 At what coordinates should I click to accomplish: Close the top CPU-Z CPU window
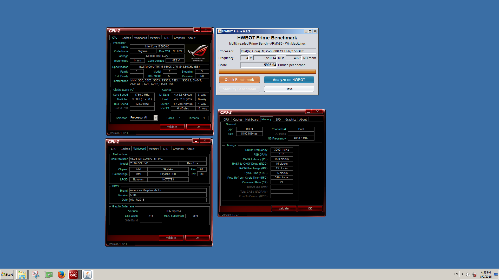(206, 30)
